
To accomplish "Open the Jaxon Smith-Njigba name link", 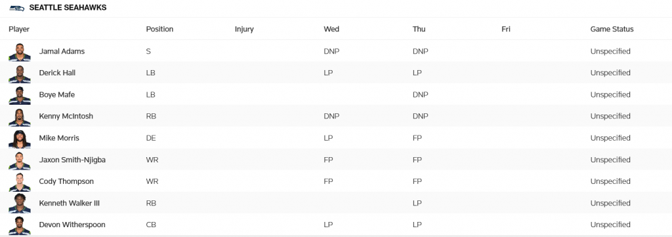I will (72, 160).
